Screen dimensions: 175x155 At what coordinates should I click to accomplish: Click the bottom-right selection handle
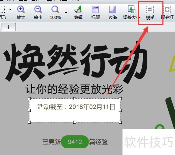pos(120,122)
